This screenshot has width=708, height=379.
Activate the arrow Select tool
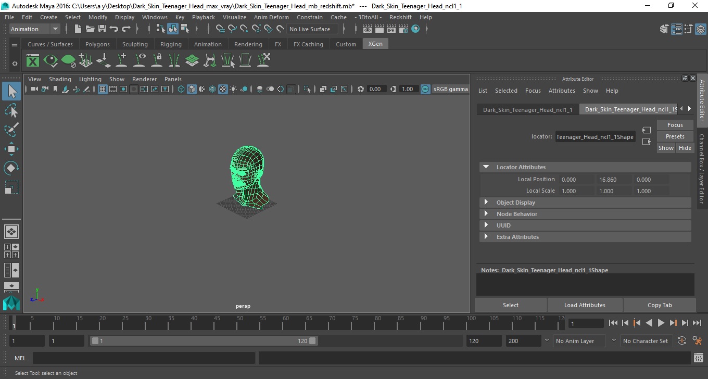pos(11,92)
